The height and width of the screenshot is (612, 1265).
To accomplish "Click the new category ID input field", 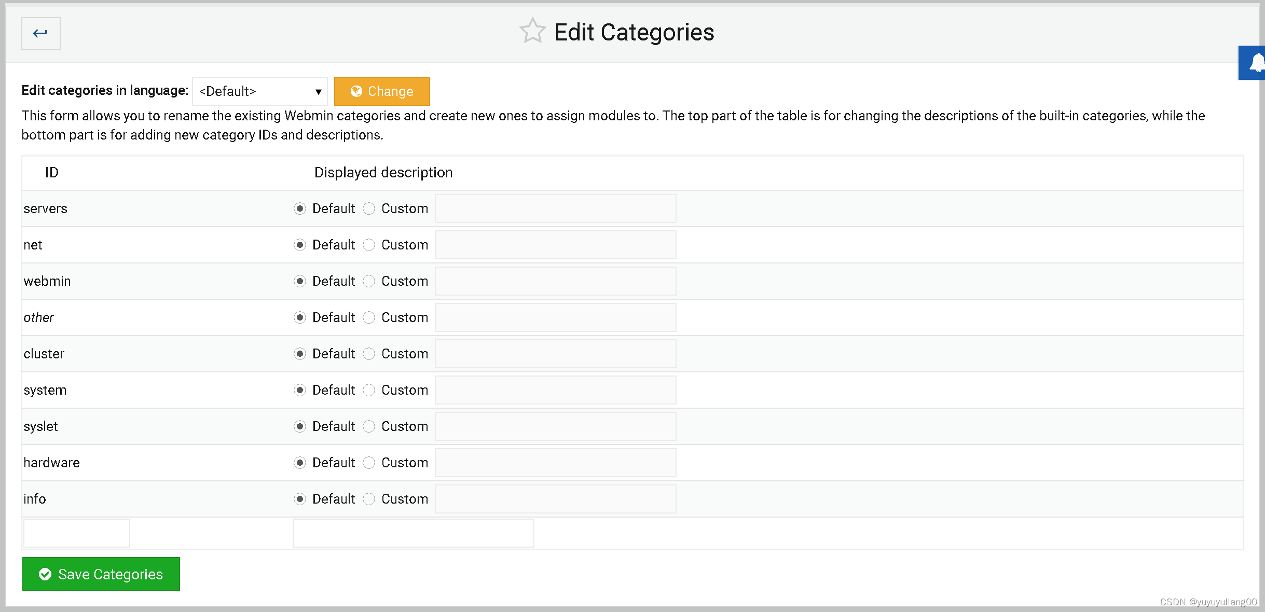I will click(76, 533).
